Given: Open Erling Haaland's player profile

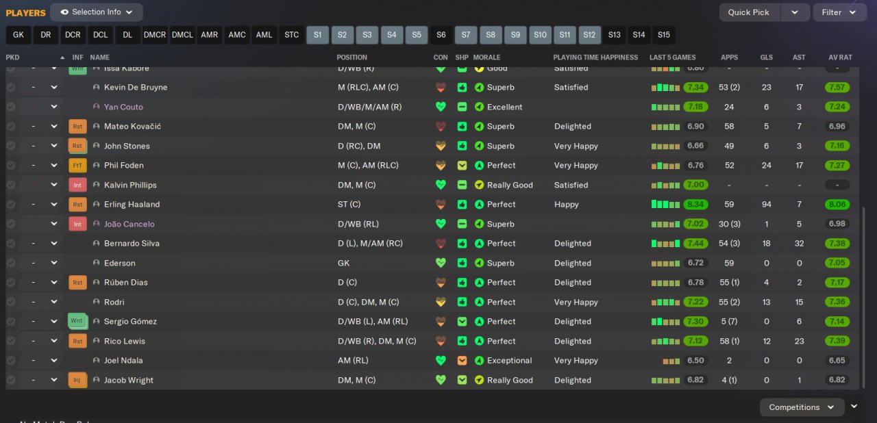Looking at the screenshot, I should pyautogui.click(x=132, y=204).
